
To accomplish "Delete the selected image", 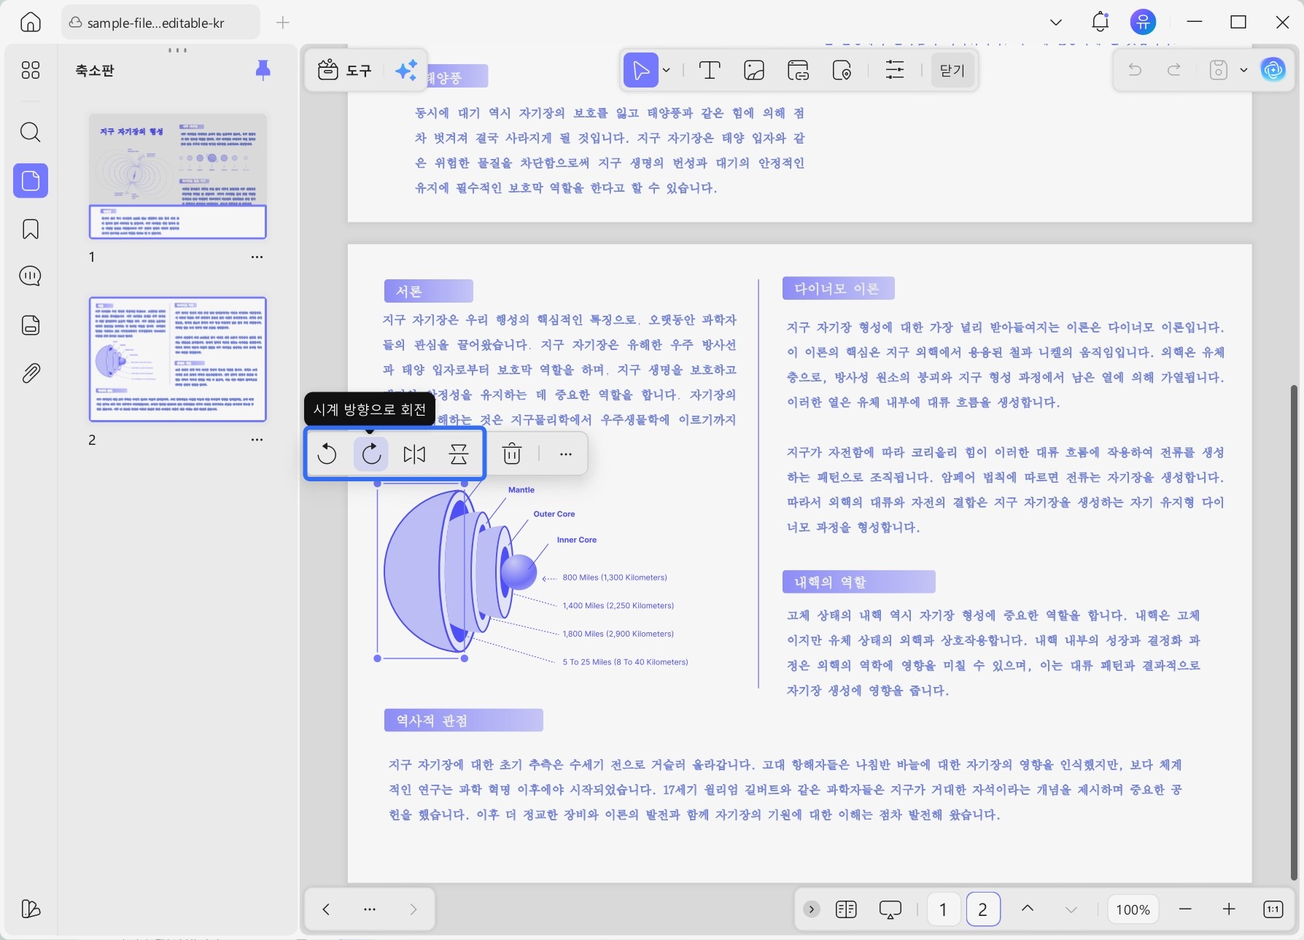I will coord(512,454).
